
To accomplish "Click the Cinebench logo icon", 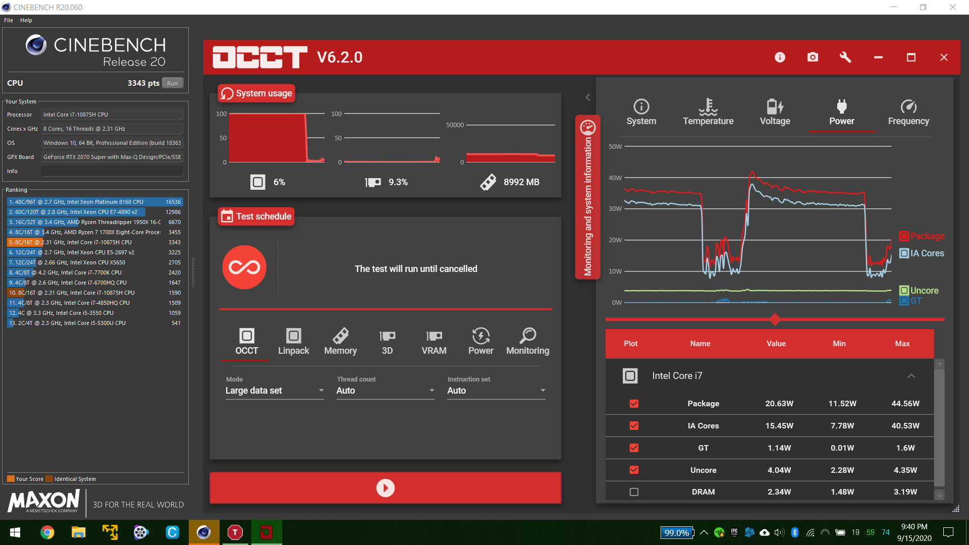I will (x=36, y=45).
